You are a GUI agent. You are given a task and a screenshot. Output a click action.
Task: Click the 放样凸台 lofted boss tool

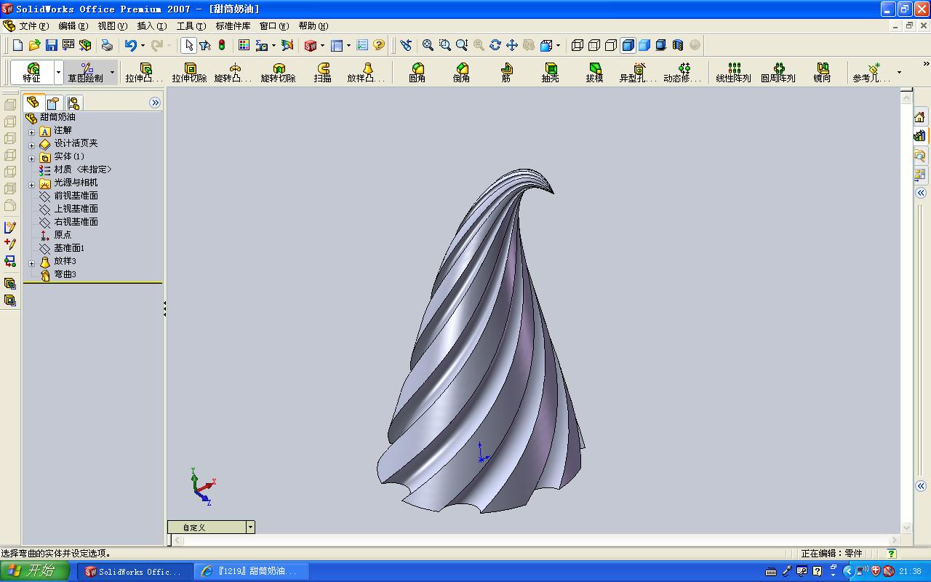pyautogui.click(x=366, y=73)
